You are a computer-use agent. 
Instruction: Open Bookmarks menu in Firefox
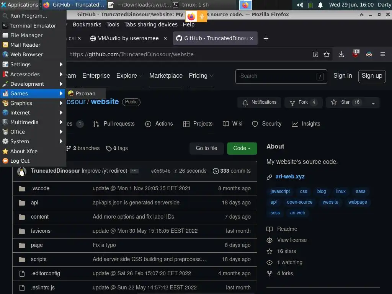87,24
